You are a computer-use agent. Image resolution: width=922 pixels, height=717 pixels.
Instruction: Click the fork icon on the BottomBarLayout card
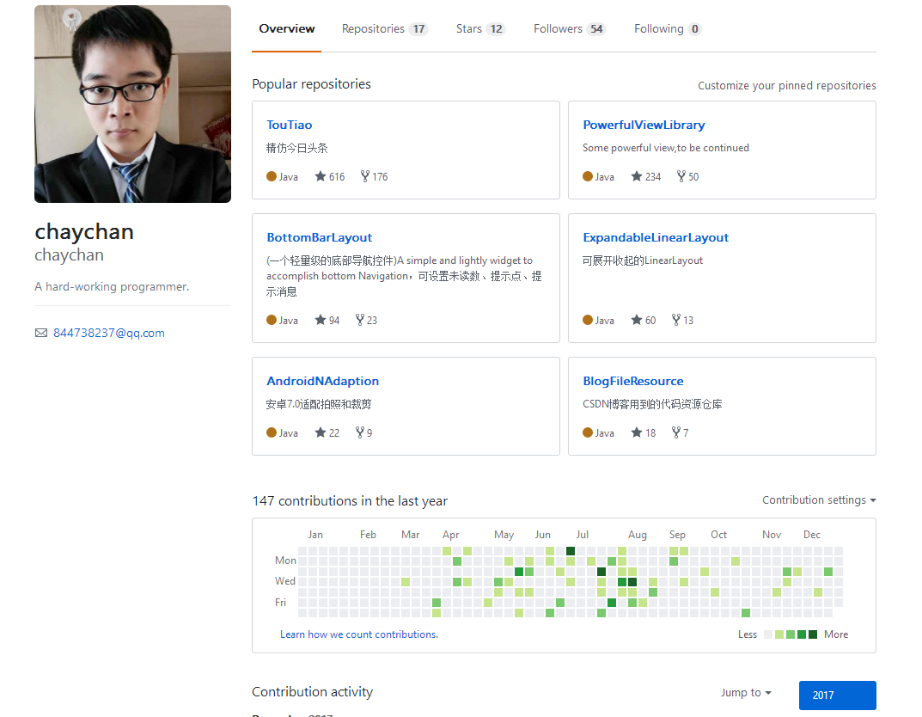[x=360, y=320]
